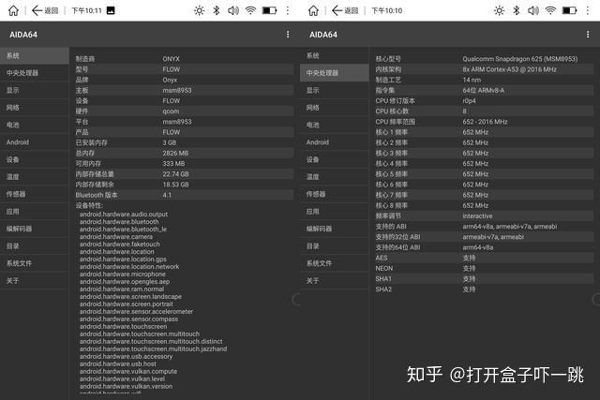Select the 制造工艺 14 nm row
This screenshot has width=600, height=400.
pos(484,80)
